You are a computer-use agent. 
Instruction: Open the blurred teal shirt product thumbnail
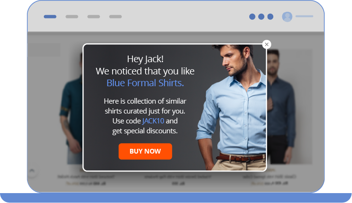coord(71,109)
